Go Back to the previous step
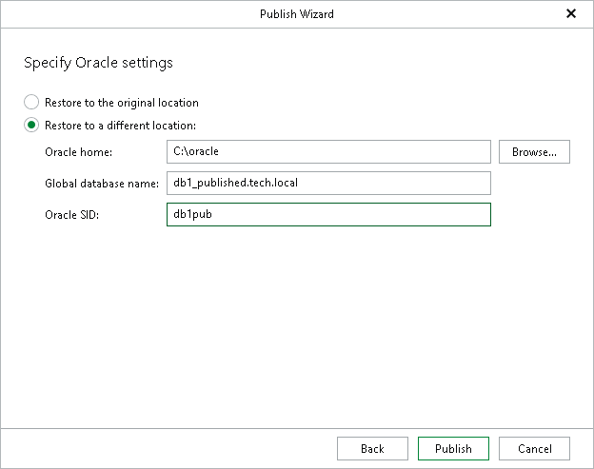 tap(372, 449)
